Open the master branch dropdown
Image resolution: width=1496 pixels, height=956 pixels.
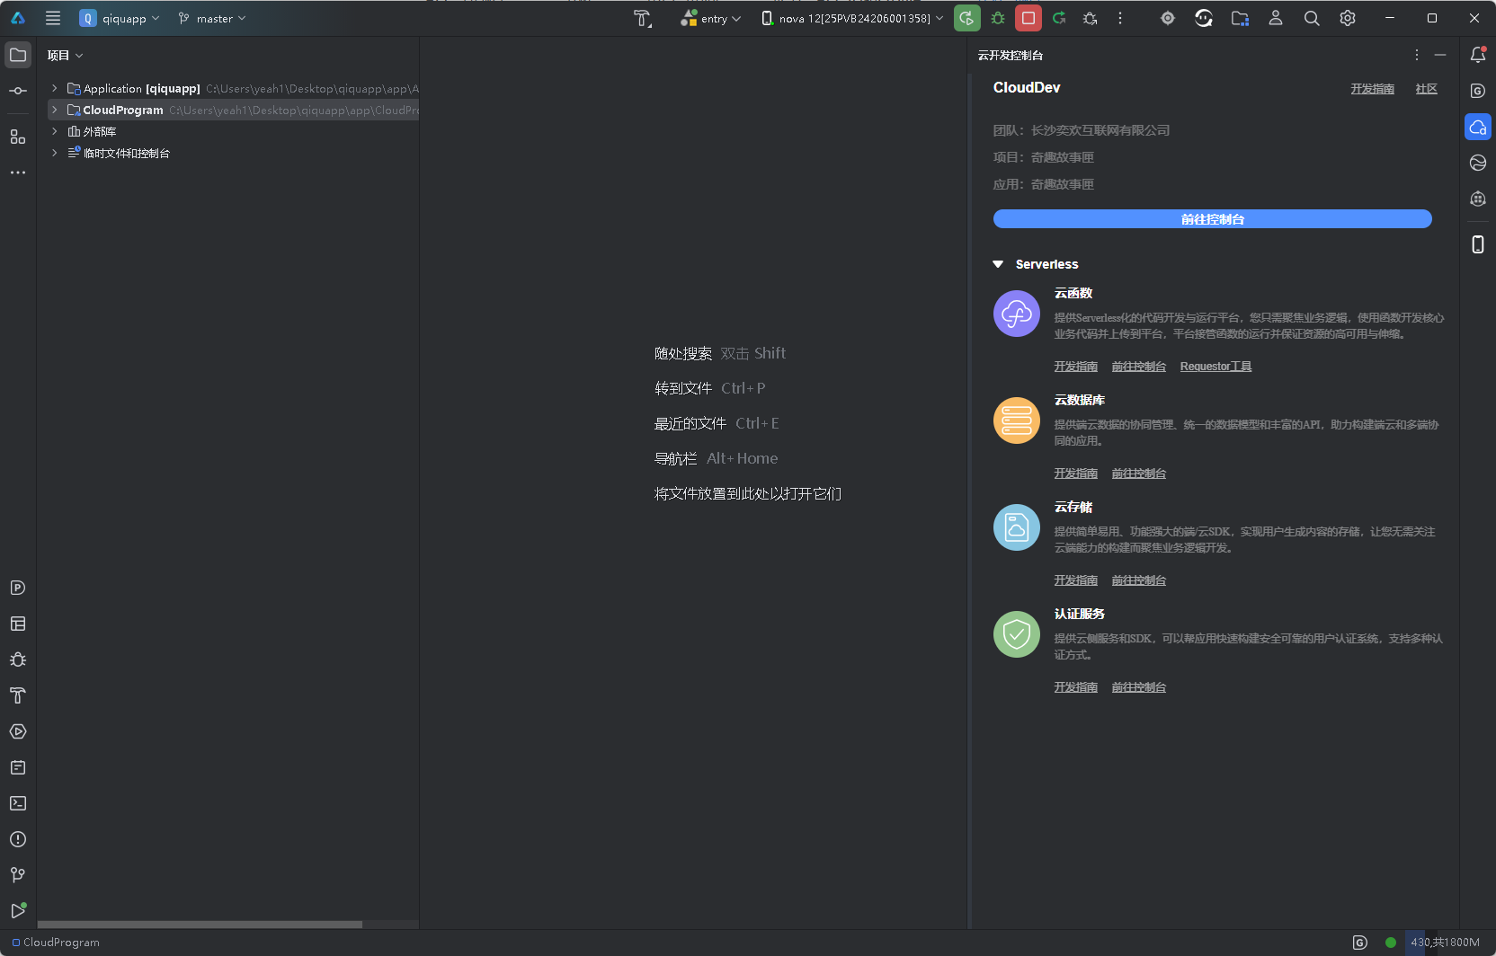coord(212,18)
